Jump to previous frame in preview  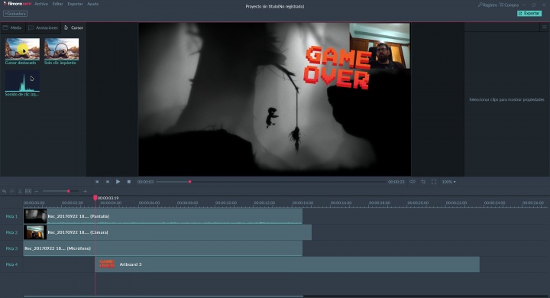point(97,182)
